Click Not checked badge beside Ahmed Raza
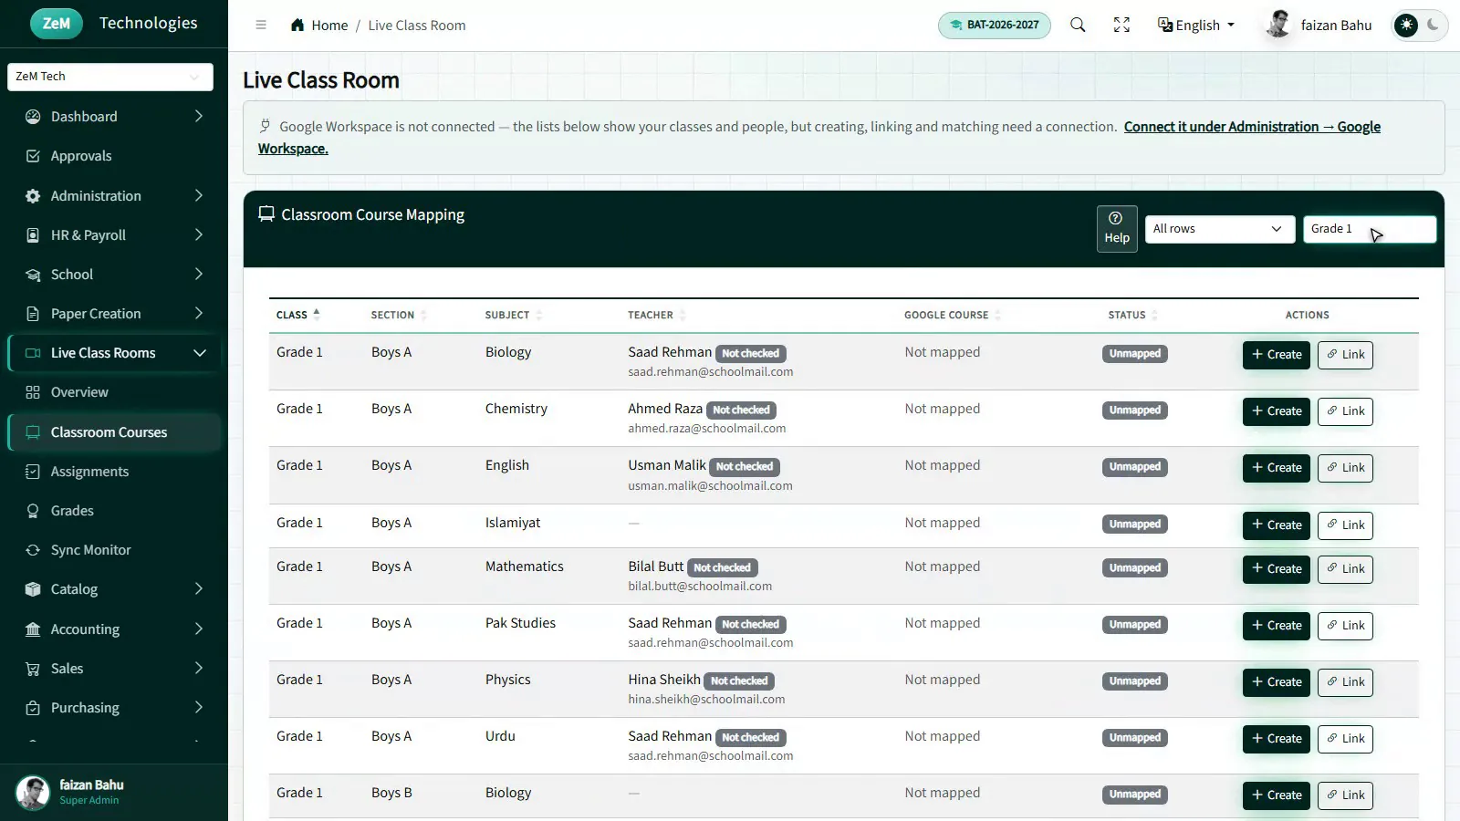 click(741, 410)
